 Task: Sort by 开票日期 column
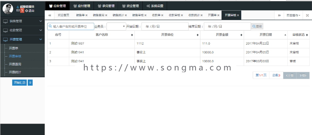coord(266,35)
